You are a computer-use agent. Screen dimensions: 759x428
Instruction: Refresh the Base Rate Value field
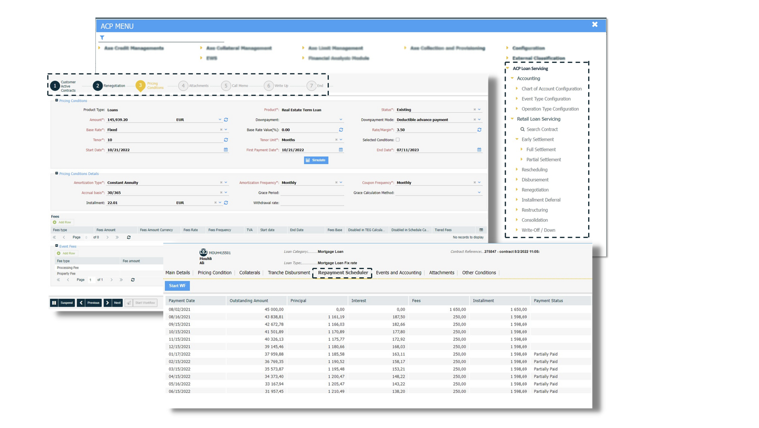tap(341, 130)
